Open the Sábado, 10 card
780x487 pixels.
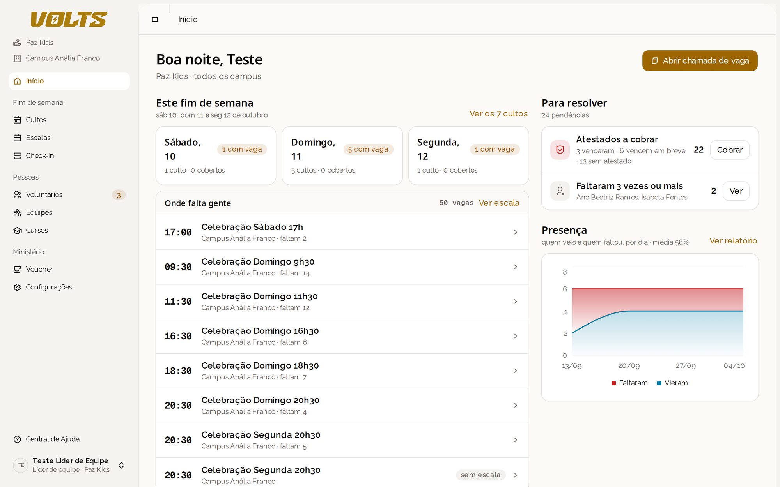(x=216, y=155)
